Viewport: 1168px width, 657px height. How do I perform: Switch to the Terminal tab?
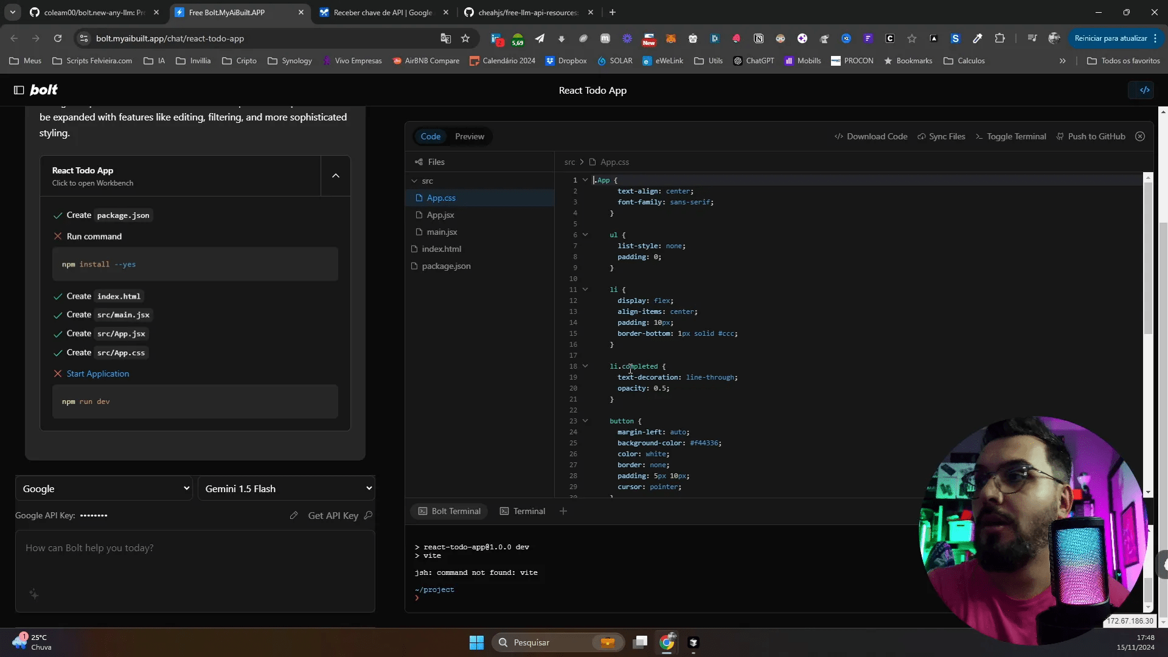[523, 511]
